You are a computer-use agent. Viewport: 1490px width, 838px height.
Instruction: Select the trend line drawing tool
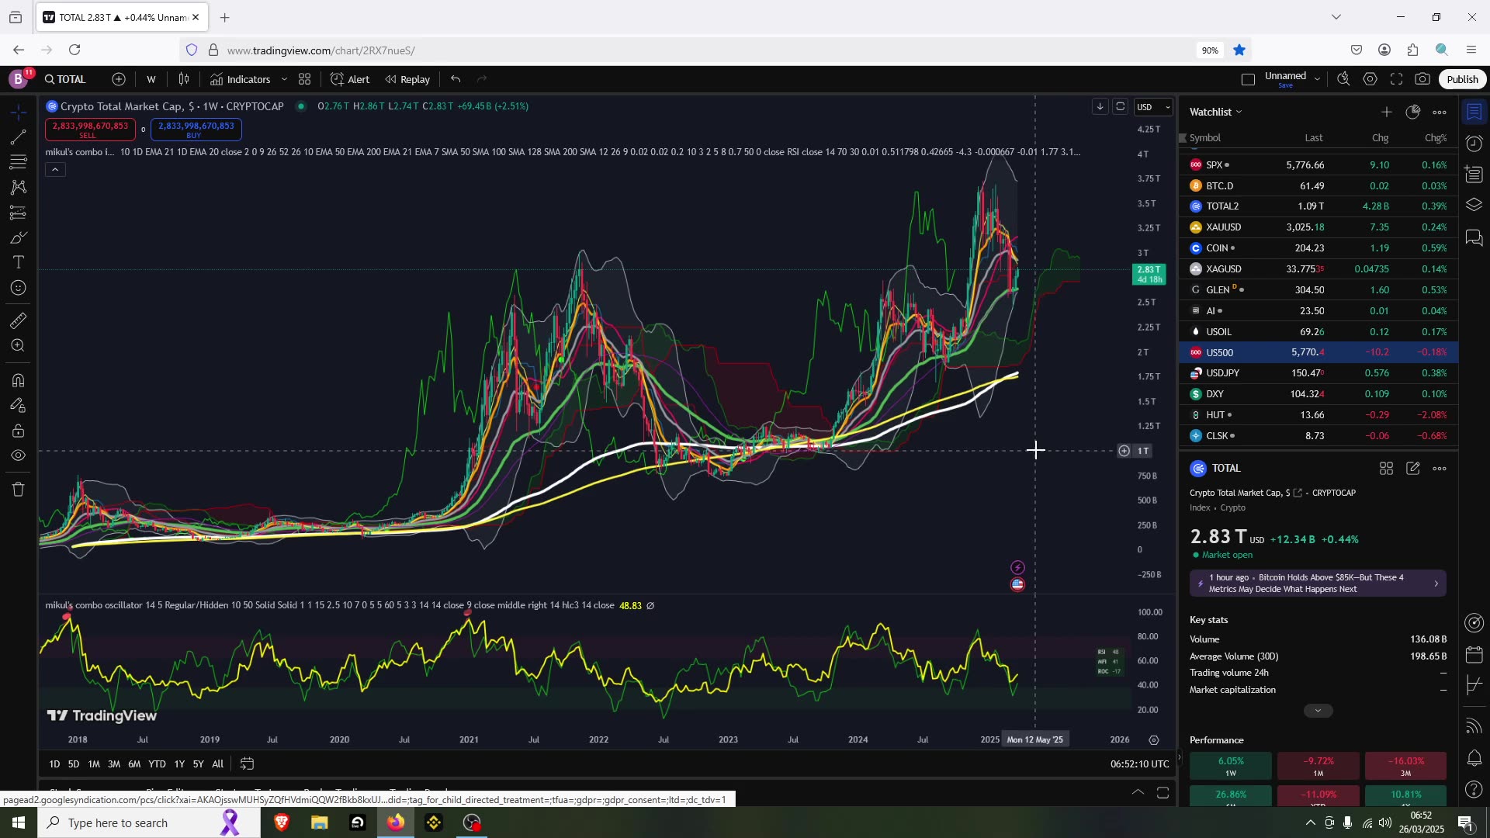(x=18, y=138)
